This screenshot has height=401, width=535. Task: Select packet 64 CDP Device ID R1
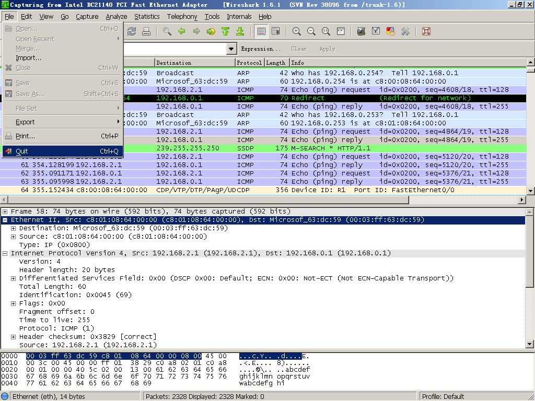pyautogui.click(x=263, y=190)
